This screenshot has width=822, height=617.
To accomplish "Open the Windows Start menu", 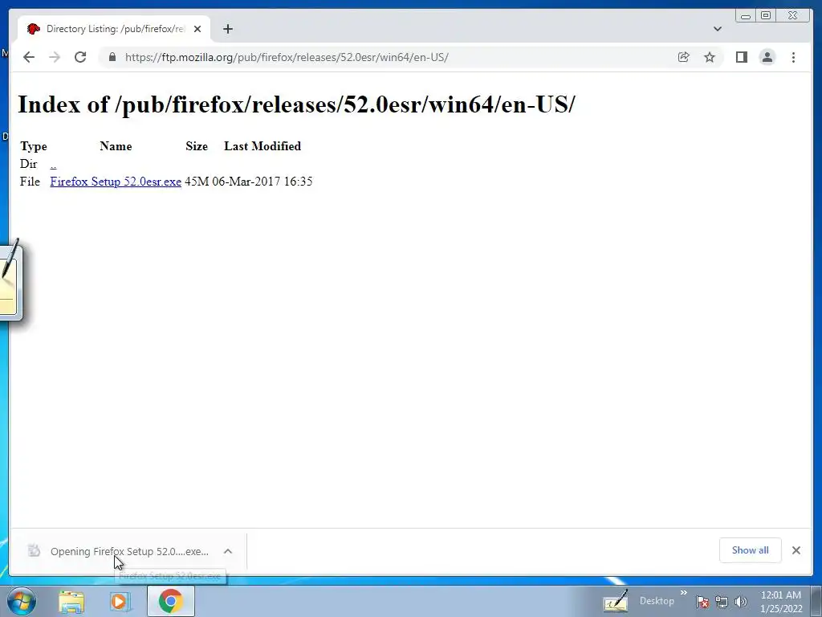I will tap(21, 601).
